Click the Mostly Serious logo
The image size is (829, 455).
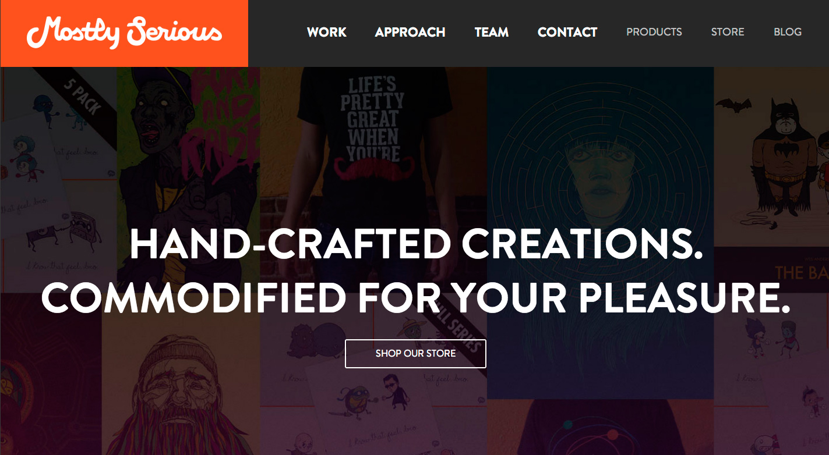(x=124, y=33)
